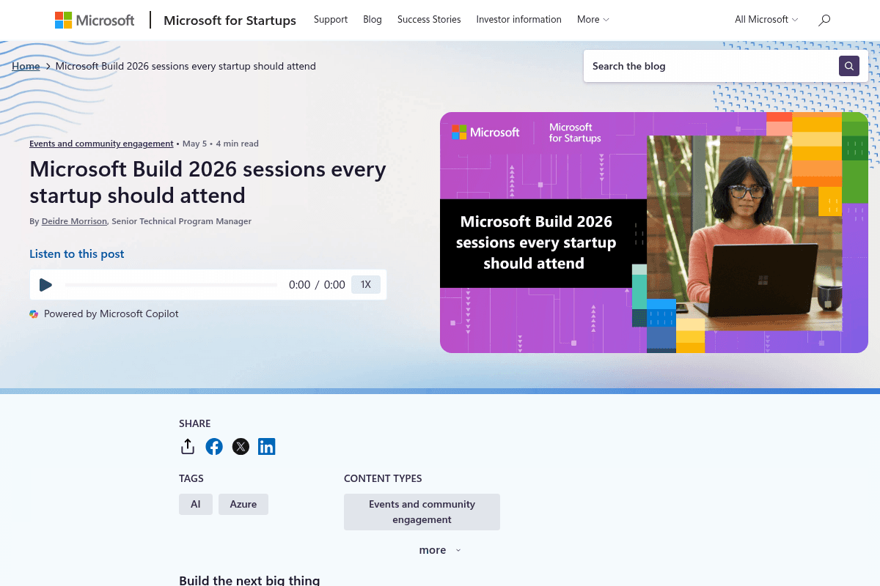Screen dimensions: 880x586
Task: Click the current breadcrumb page title
Action: [x=186, y=66]
